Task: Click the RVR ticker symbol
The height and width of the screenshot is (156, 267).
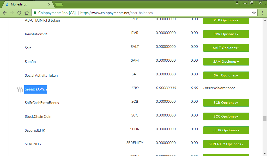Action: point(135,33)
